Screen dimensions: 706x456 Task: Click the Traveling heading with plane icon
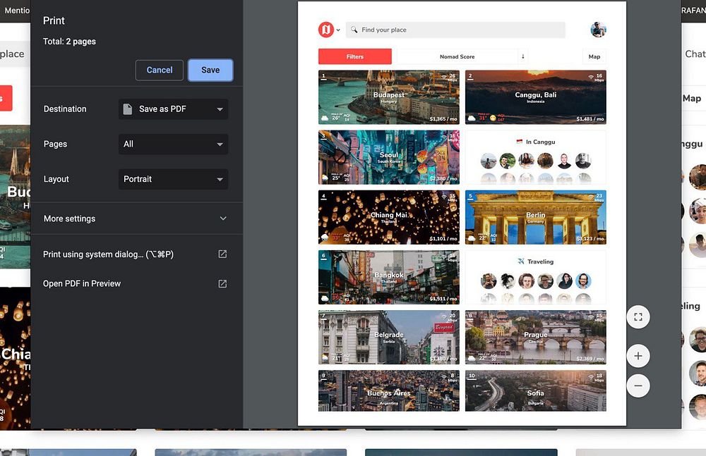pyautogui.click(x=535, y=261)
